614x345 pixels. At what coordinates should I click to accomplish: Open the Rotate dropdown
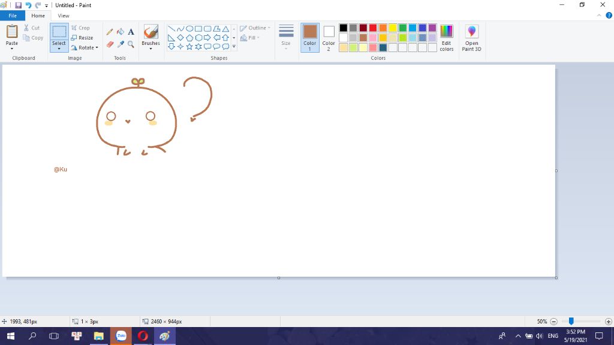tap(85, 48)
